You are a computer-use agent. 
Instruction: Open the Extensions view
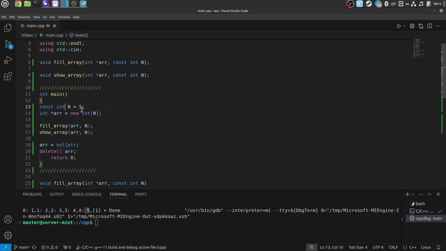coord(8,77)
